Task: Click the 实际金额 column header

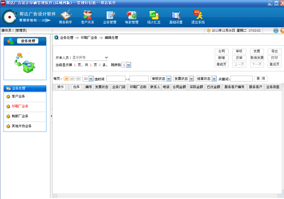Action: point(196,87)
